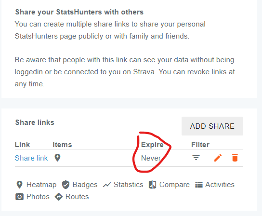262x216 pixels.
Task: Open the Share link hyperlink
Action: (31, 158)
